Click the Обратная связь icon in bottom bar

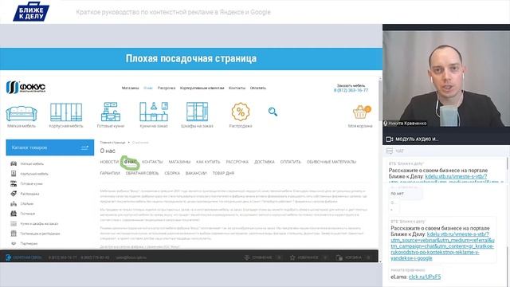click(x=9, y=258)
